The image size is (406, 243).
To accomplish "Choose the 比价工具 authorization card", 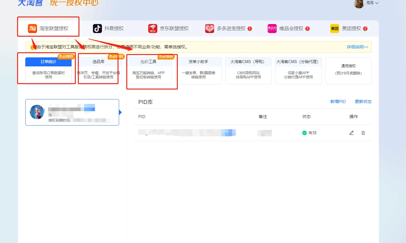I will coord(149,71).
